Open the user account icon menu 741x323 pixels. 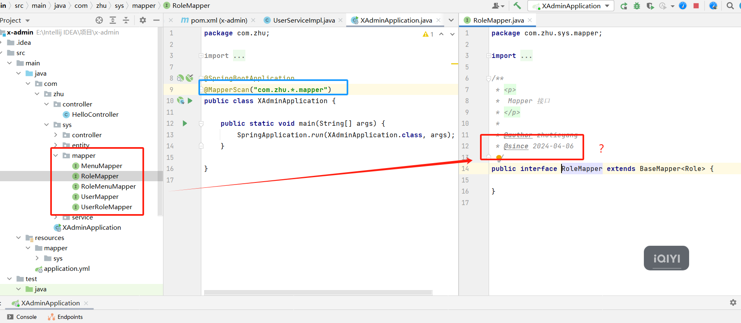[x=498, y=6]
